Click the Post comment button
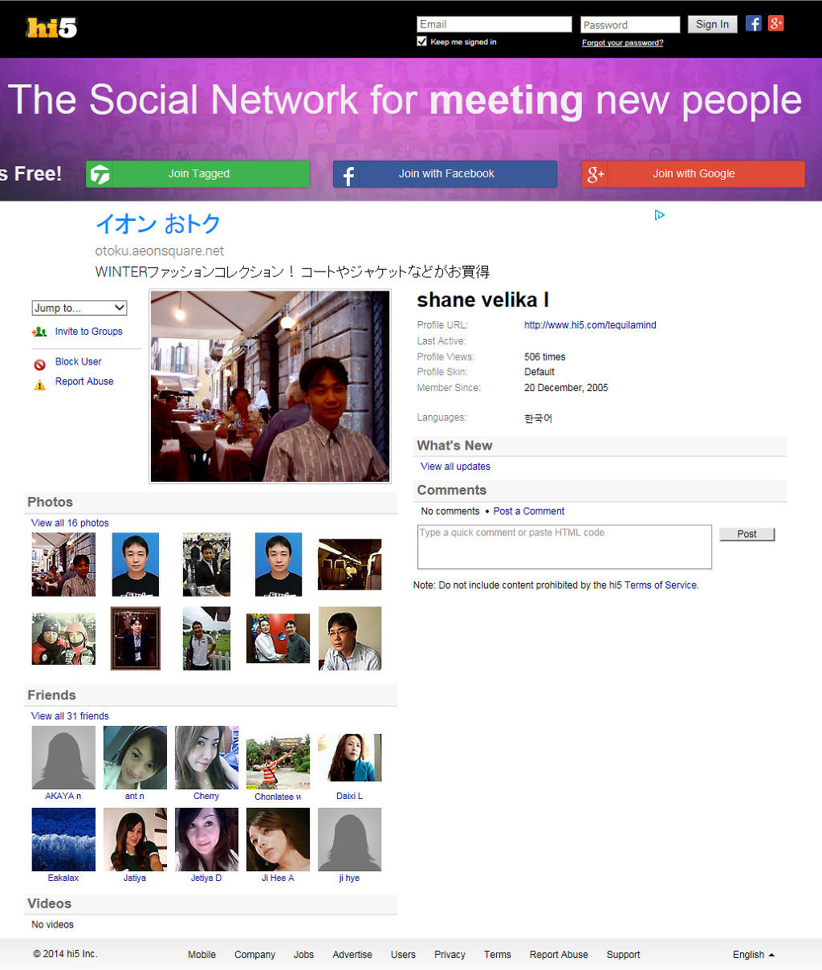The height and width of the screenshot is (970, 822). [x=747, y=534]
